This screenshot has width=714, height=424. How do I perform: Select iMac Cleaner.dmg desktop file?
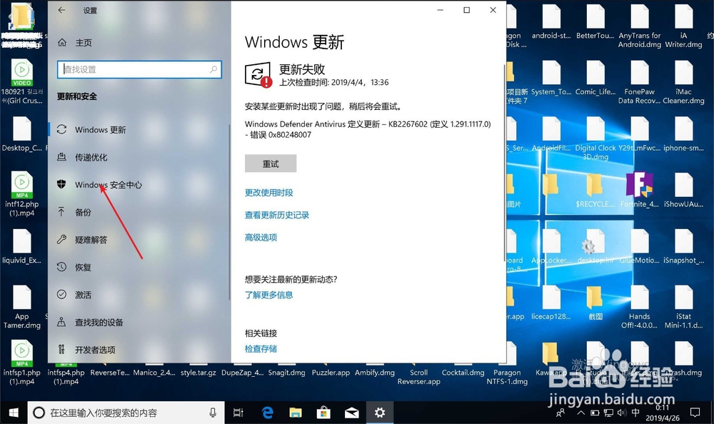coord(683,82)
